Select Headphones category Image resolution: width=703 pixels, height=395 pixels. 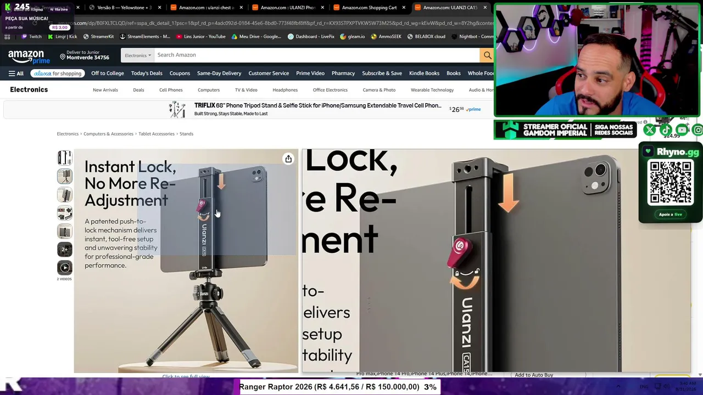click(x=285, y=90)
